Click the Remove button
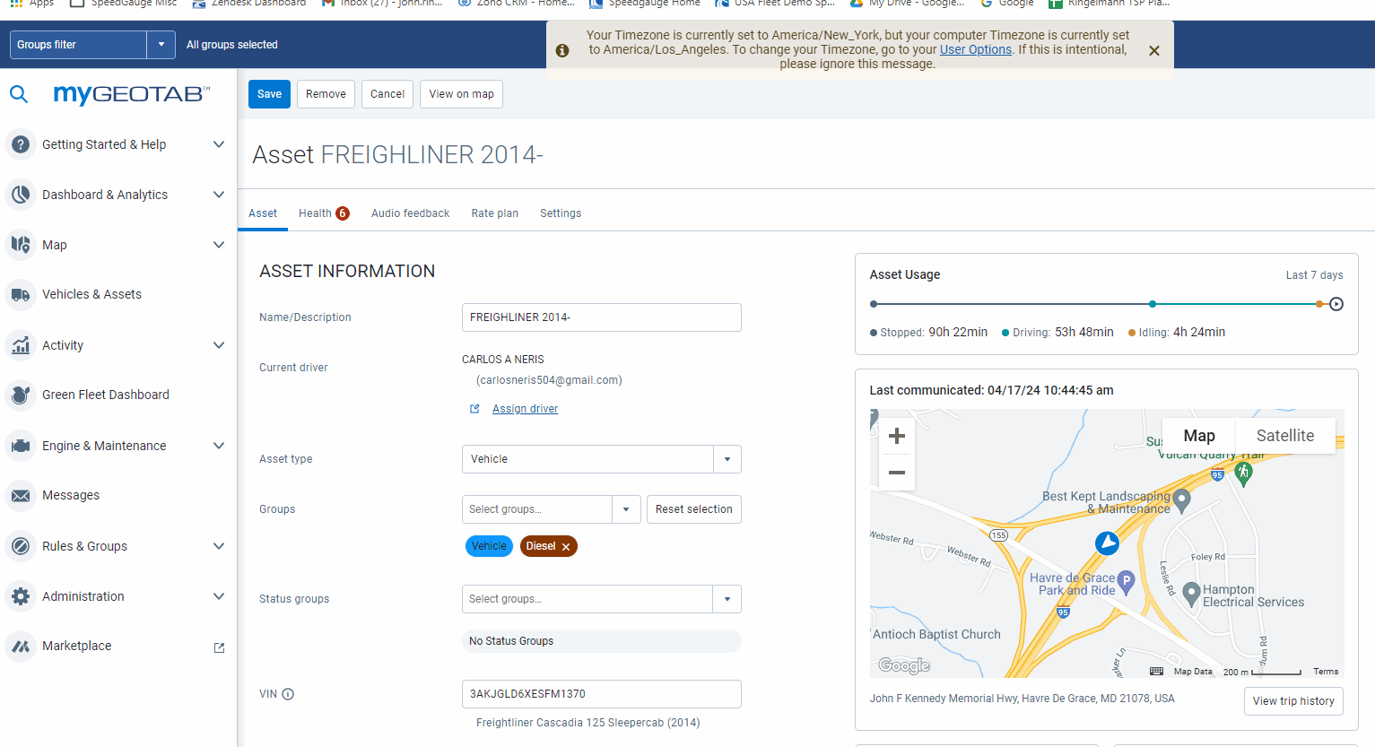This screenshot has height=747, width=1375. click(326, 94)
